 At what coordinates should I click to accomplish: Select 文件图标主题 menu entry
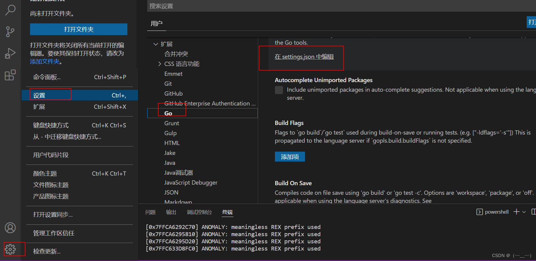tap(80, 185)
